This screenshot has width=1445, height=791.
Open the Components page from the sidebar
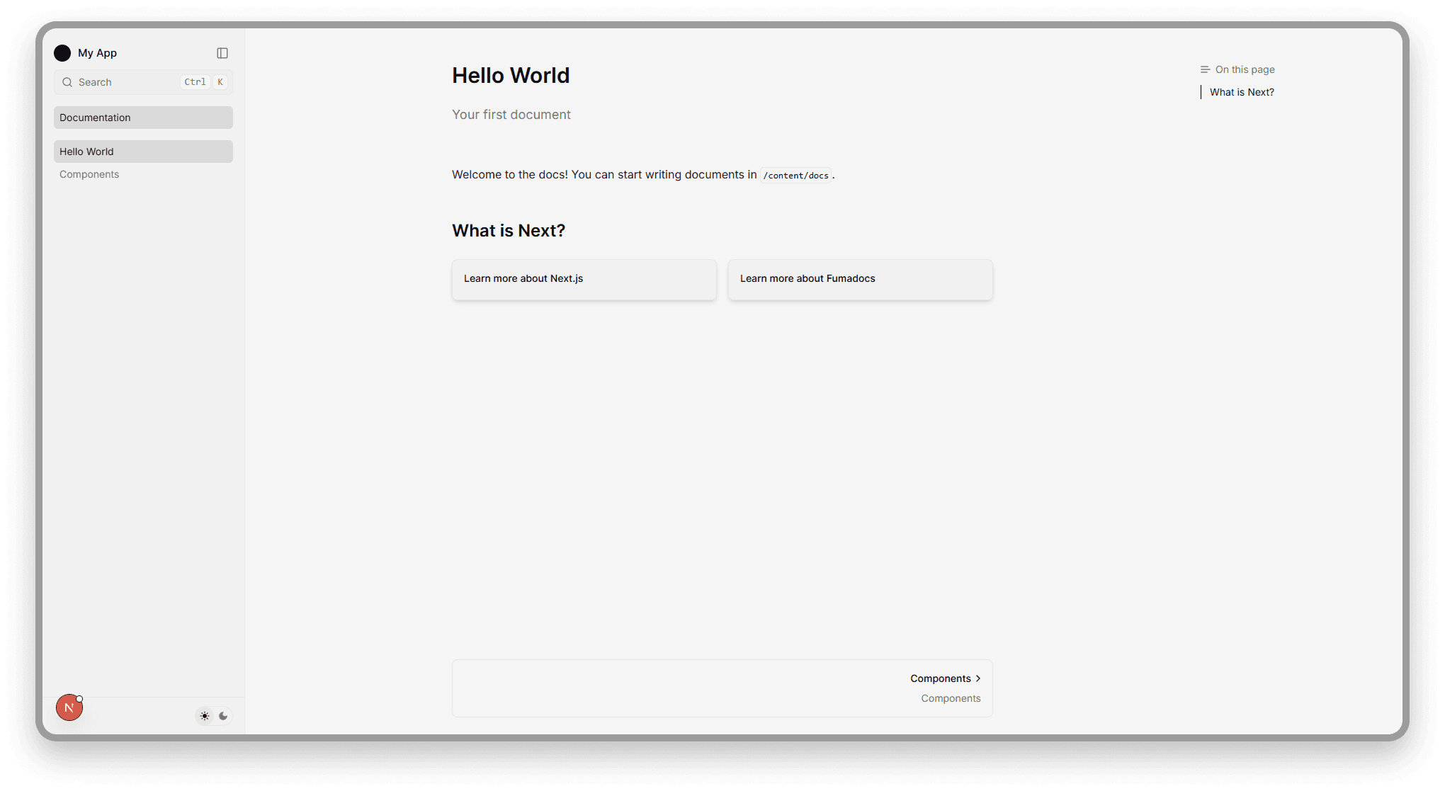click(89, 174)
